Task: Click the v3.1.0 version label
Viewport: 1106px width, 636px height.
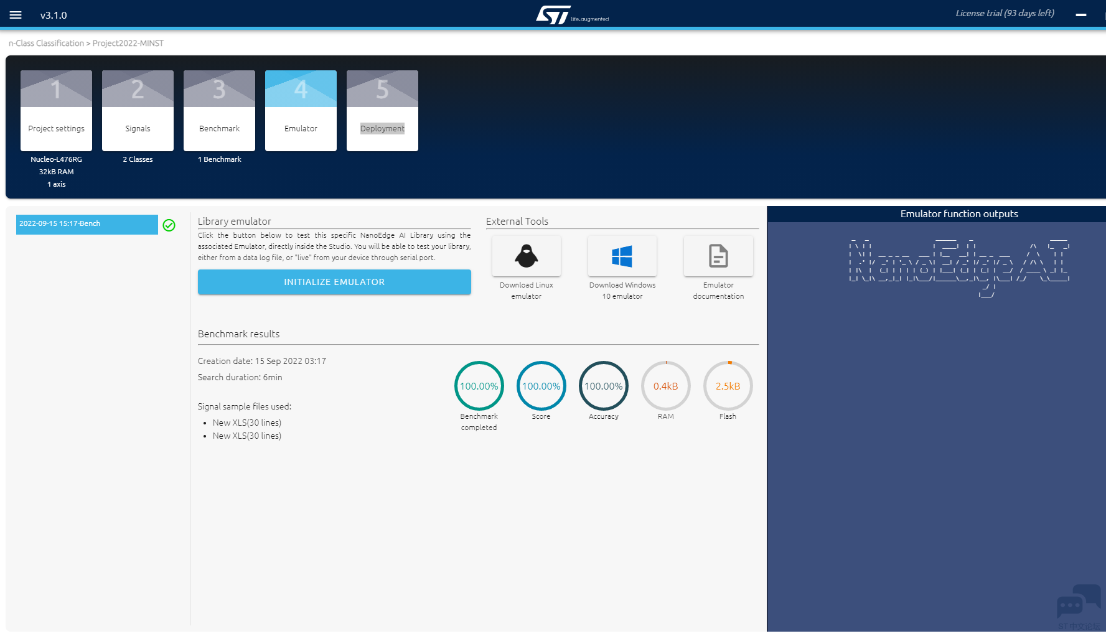Action: click(54, 16)
